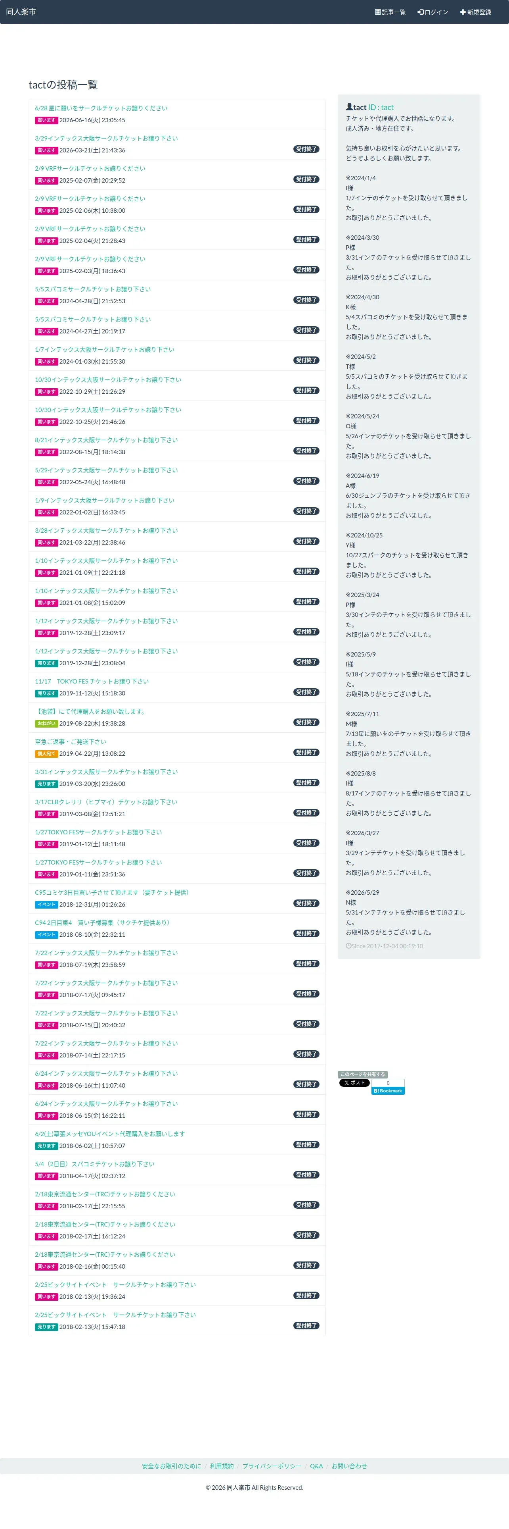Open お問い合わせ contact link

pos(349,1466)
